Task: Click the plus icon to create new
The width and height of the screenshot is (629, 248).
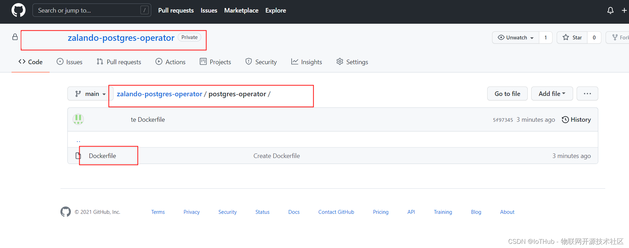Action: (x=624, y=10)
